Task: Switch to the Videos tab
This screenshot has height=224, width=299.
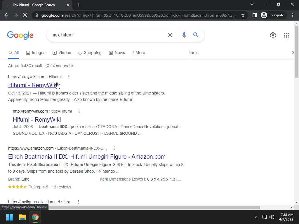Action: pyautogui.click(x=62, y=53)
